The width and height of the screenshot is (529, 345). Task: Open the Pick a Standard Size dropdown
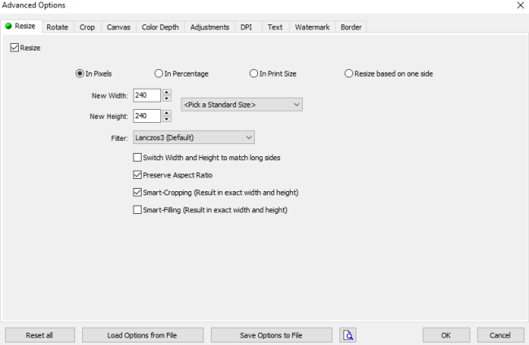click(242, 104)
